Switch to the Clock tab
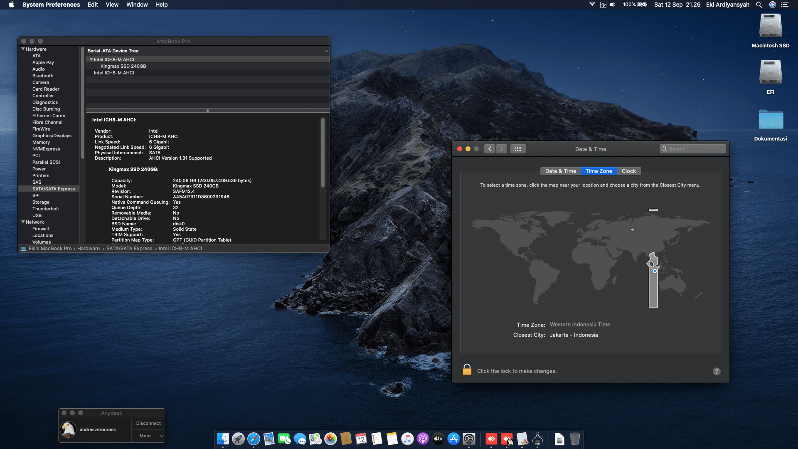Screen dimensions: 798x449 (628, 171)
